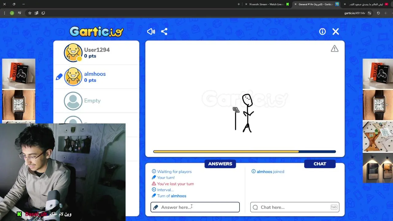
Task: Open the media control icon
Action: (x=20, y=13)
